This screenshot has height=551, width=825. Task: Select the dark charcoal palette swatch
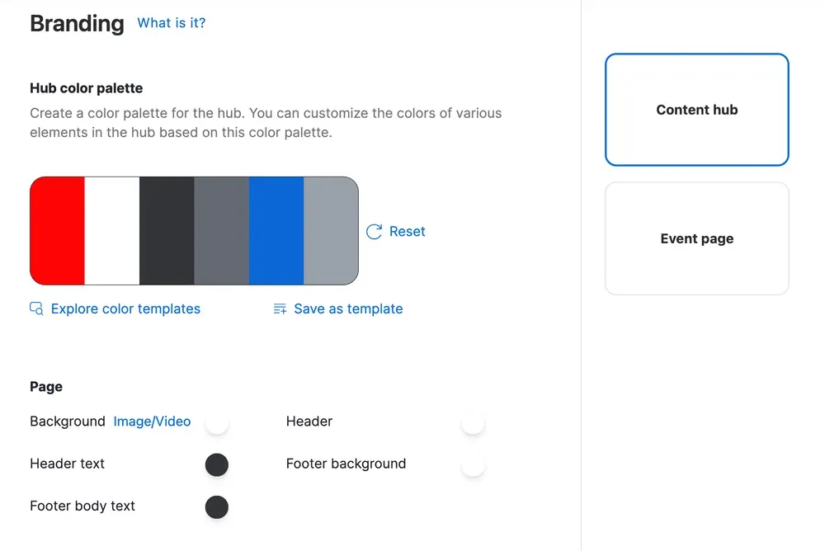coord(167,230)
